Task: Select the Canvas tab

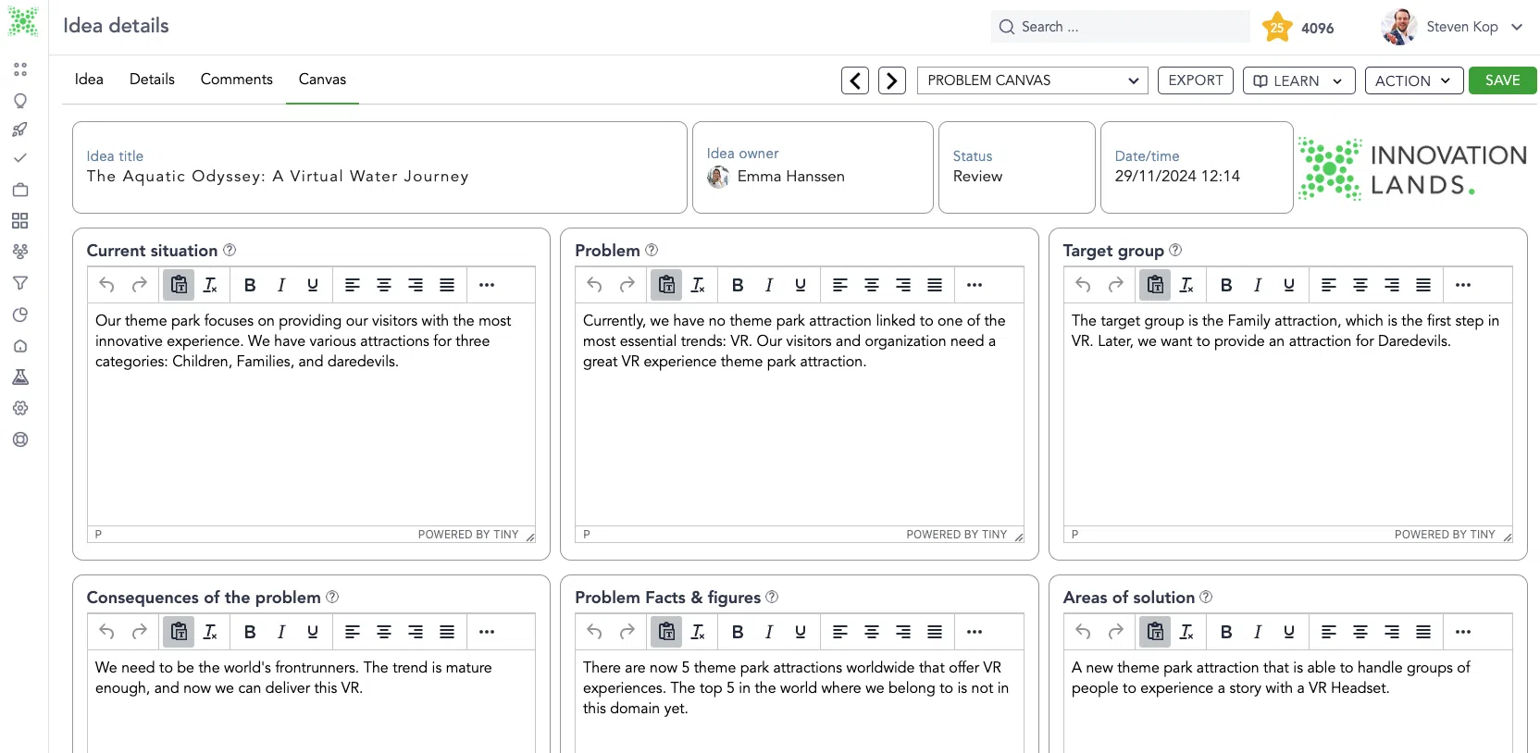Action: click(x=322, y=80)
